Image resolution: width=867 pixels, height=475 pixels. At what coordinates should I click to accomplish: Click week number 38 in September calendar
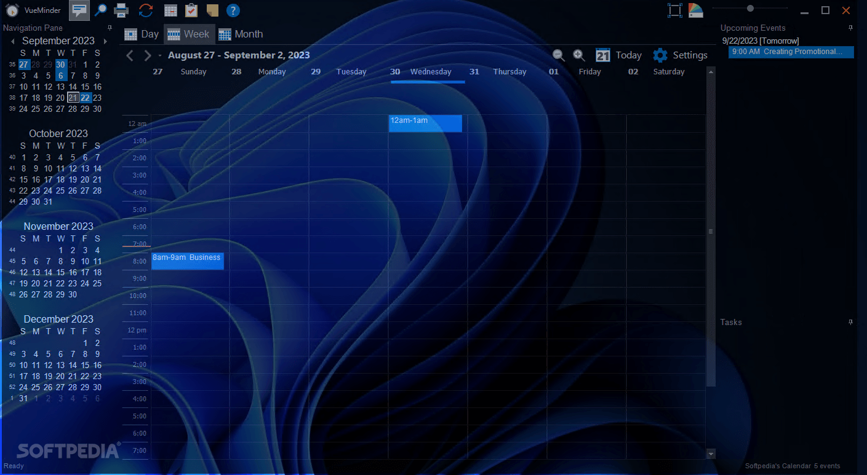[x=12, y=98]
